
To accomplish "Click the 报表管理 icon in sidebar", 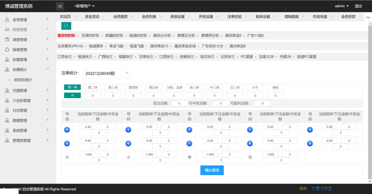I will [x=7, y=50].
